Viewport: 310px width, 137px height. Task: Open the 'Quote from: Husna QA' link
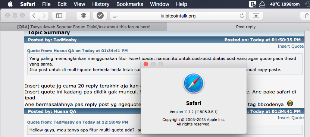[x=77, y=51]
